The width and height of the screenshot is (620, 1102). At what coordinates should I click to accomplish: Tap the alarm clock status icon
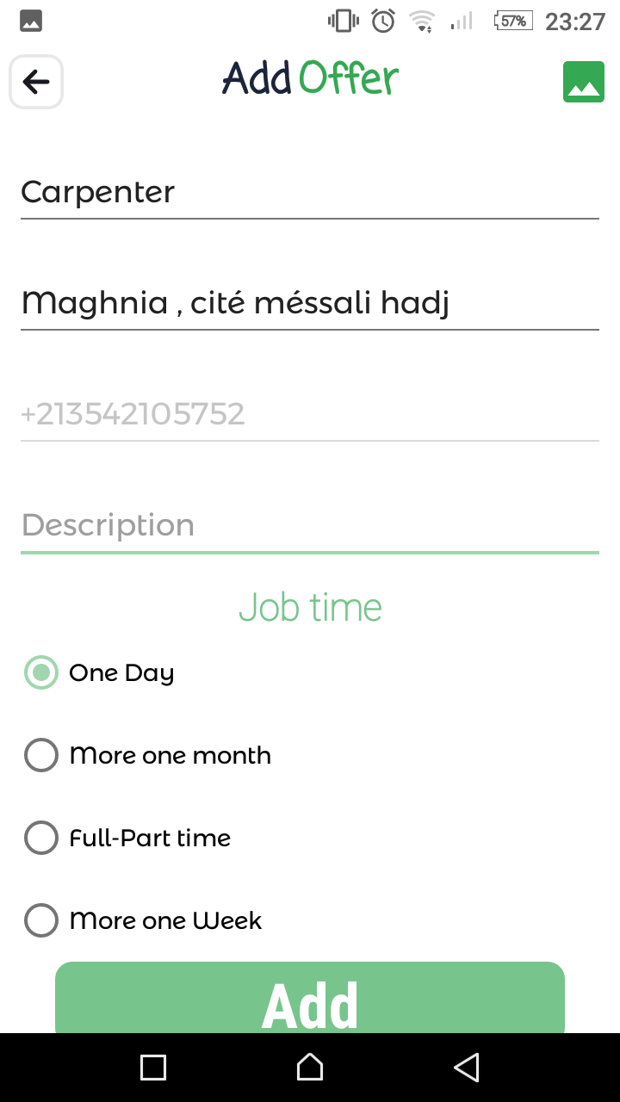[383, 22]
